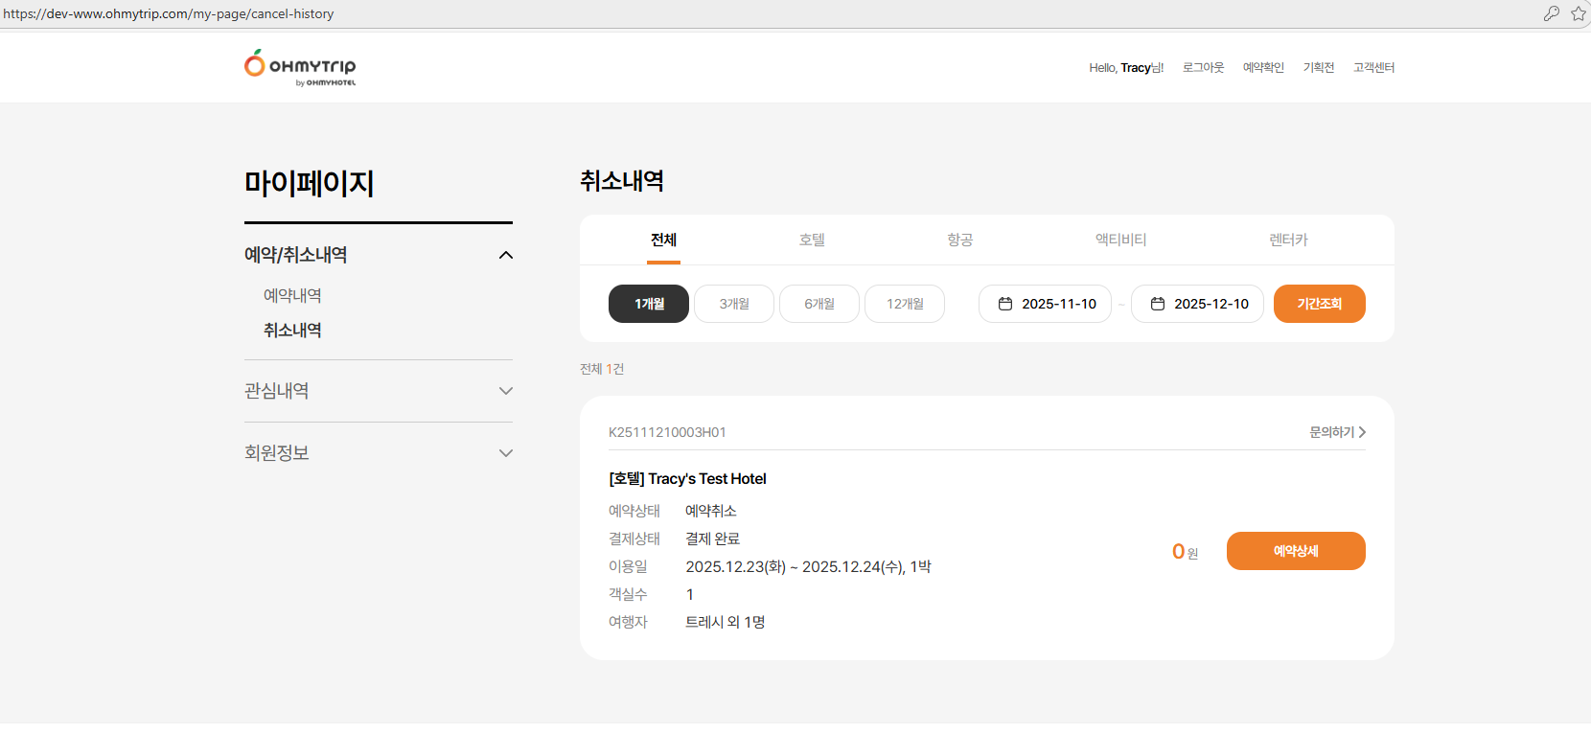Click the 예약취소 status value

tap(711, 511)
